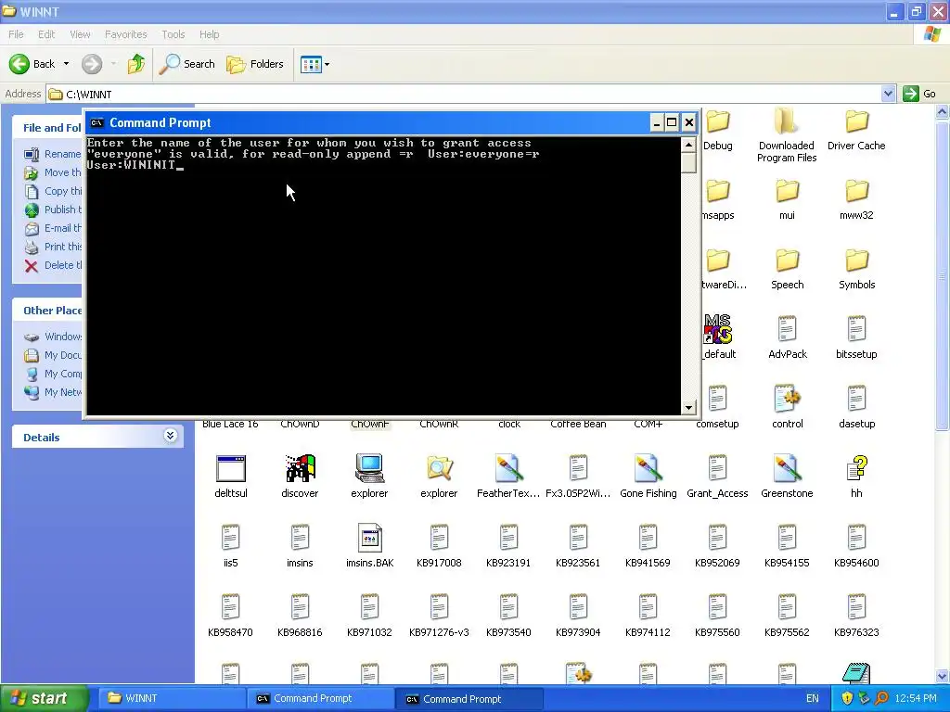Click Command Prompt scrollbar up arrow
Image resolution: width=950 pixels, height=712 pixels.
point(688,144)
